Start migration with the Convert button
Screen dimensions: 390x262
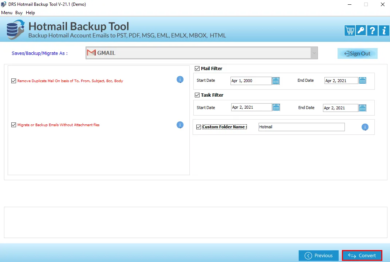click(362, 255)
